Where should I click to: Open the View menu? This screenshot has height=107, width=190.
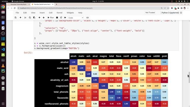pos(33,13)
